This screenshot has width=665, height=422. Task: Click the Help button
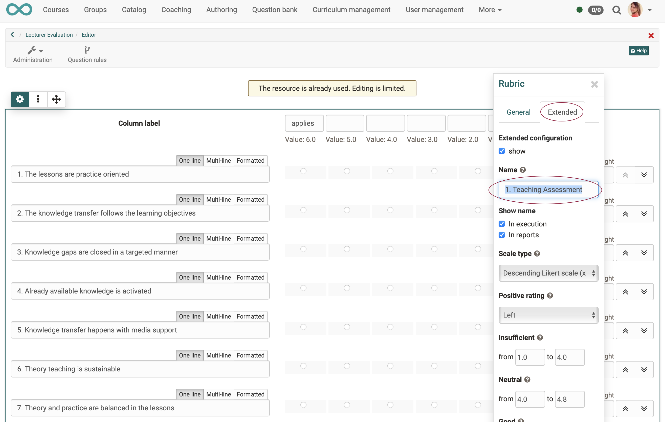click(x=638, y=51)
